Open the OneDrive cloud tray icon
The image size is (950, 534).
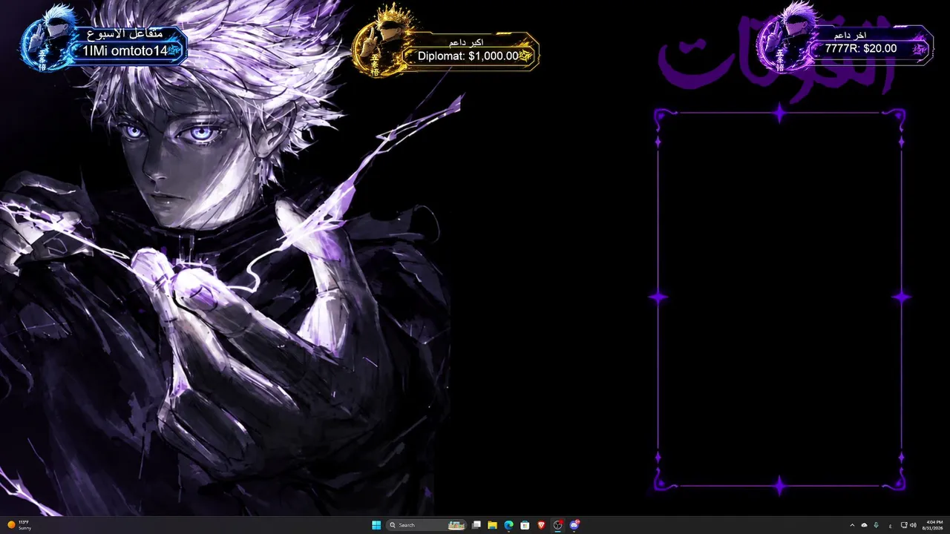[x=864, y=525]
